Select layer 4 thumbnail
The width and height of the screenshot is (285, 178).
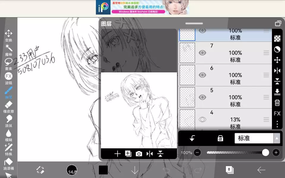(x=187, y=119)
